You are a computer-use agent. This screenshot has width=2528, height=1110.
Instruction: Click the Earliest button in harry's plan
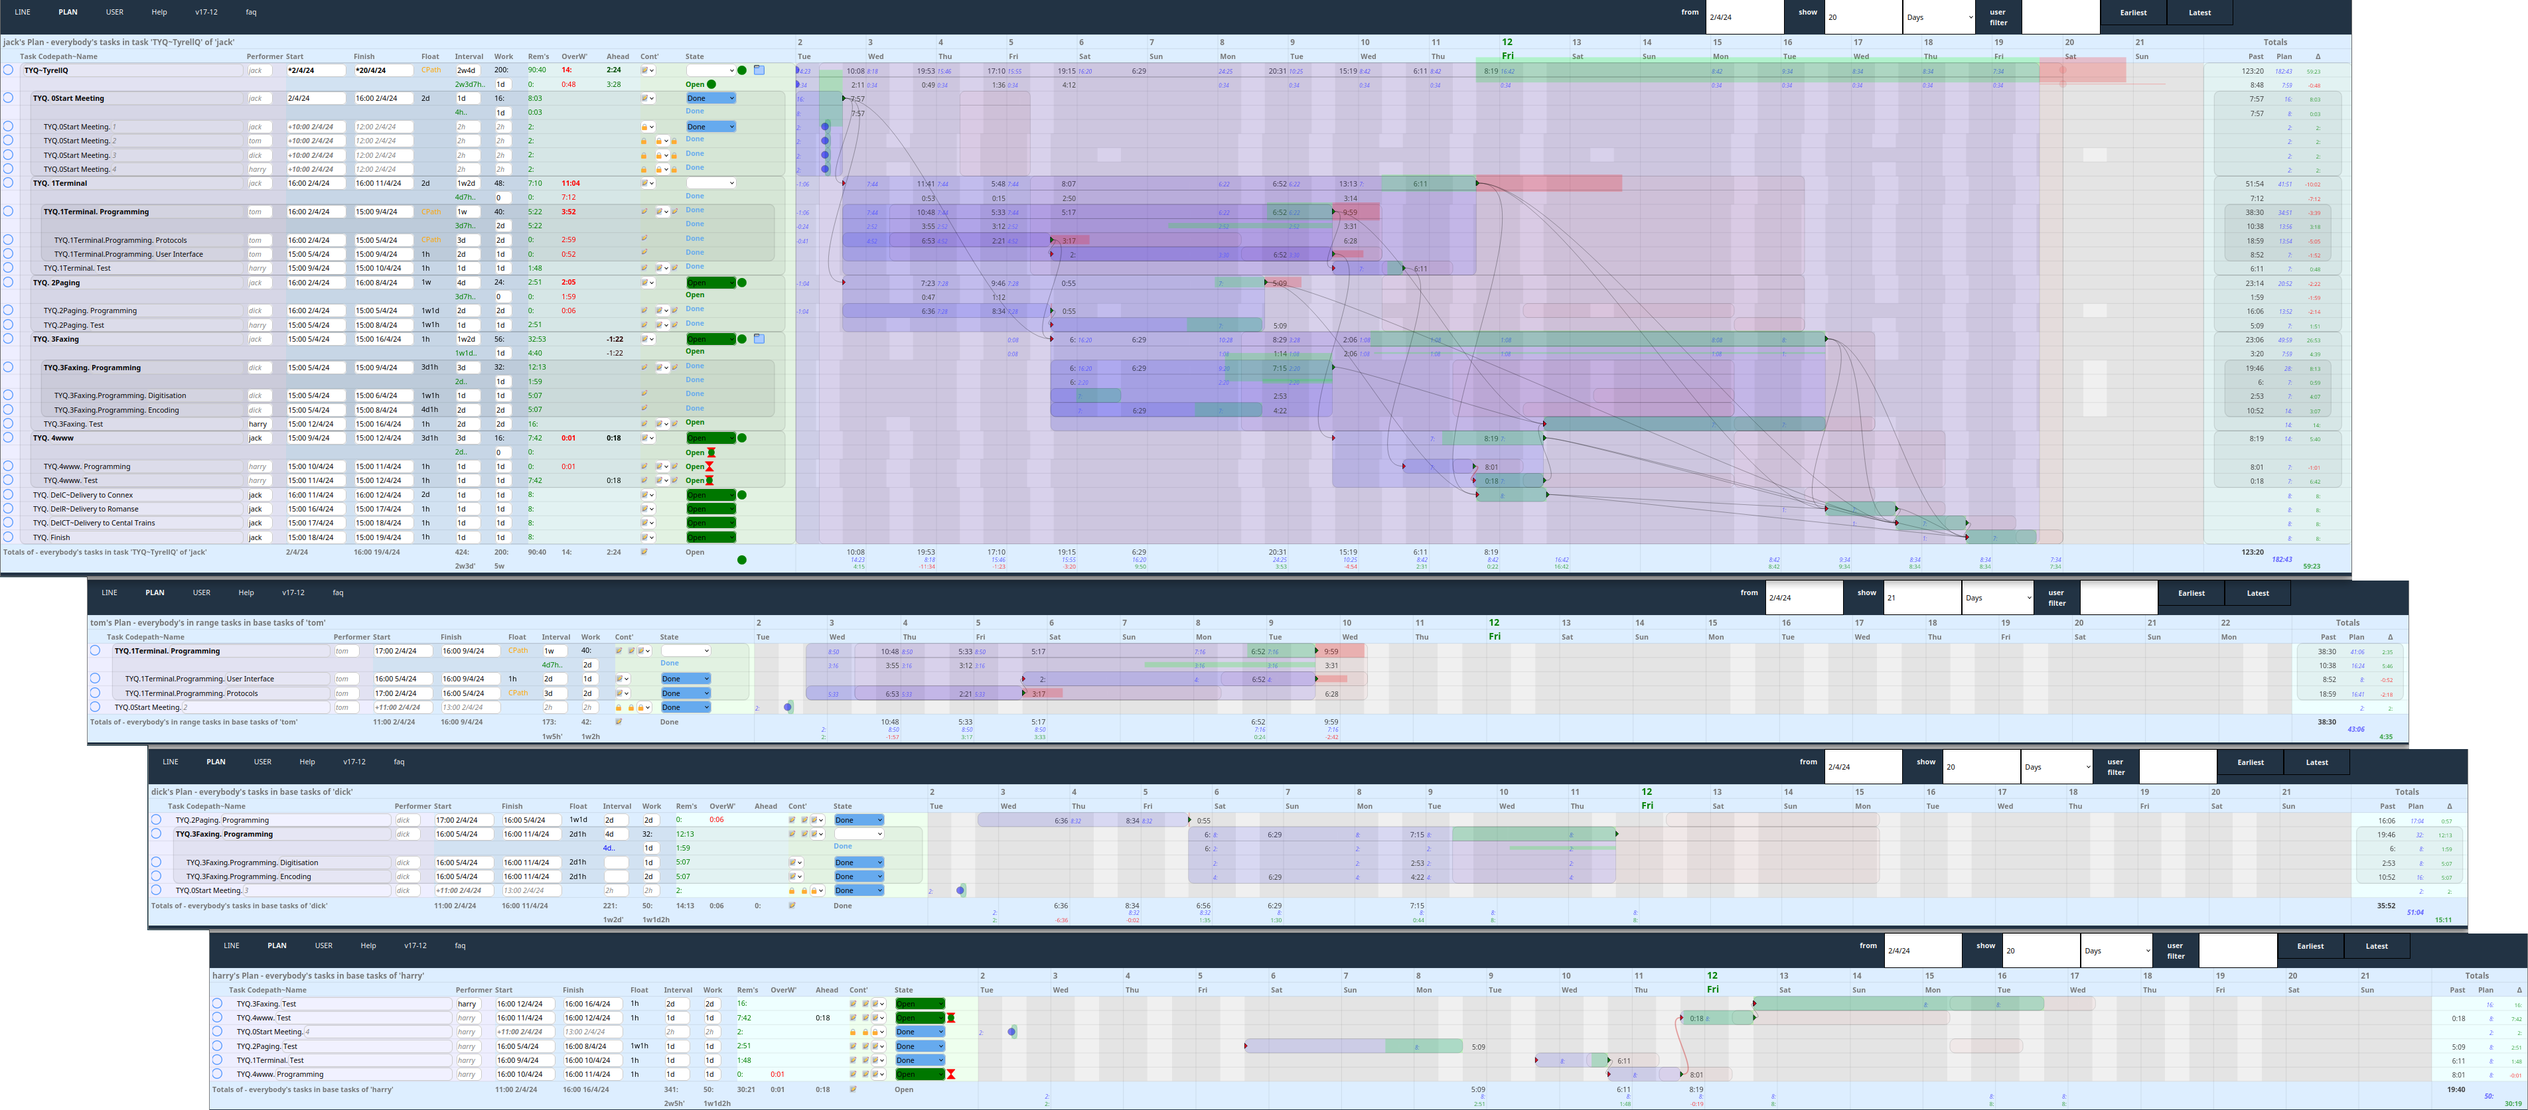[x=2310, y=946]
